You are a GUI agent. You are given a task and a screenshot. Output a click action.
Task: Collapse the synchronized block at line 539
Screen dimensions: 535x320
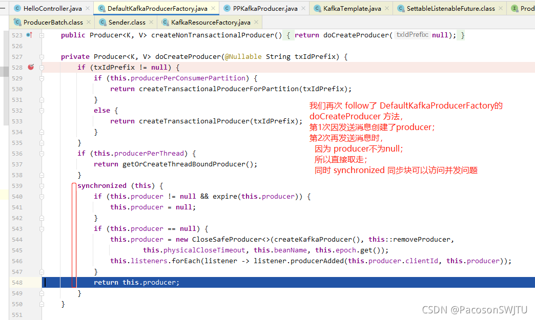pyautogui.click(x=42, y=186)
